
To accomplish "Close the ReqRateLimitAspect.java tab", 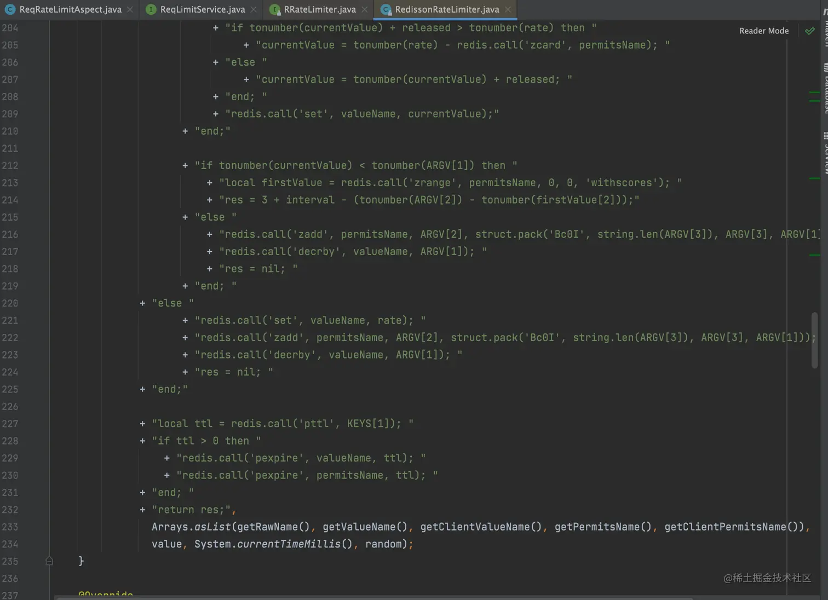I will tap(130, 9).
